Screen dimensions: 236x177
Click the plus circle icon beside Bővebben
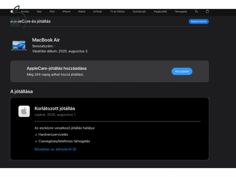(74, 149)
